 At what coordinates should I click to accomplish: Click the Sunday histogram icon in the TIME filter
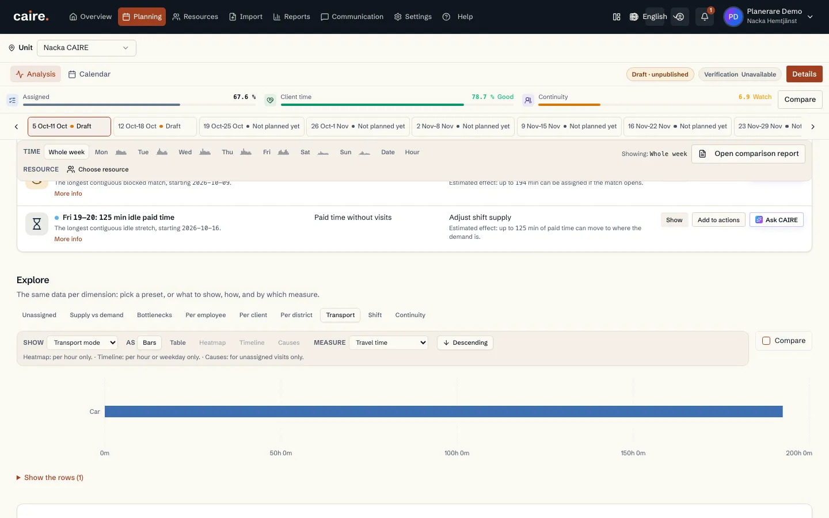[364, 153]
